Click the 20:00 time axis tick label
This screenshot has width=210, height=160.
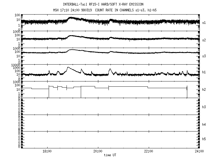(x=98, y=151)
